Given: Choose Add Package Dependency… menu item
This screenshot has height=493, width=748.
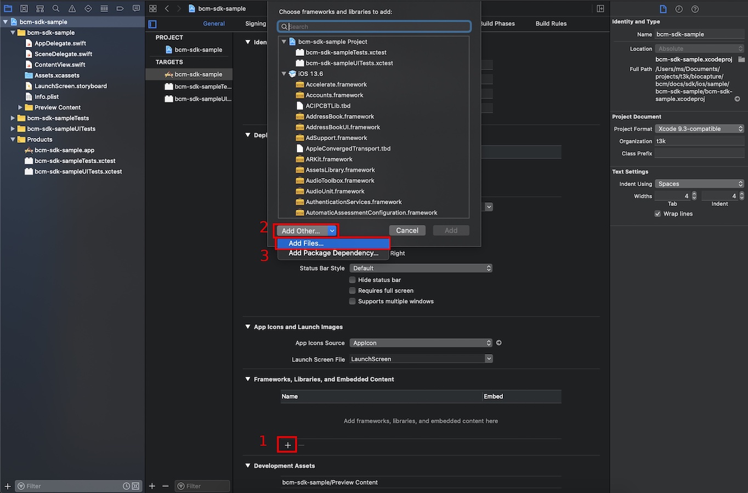Looking at the screenshot, I should [333, 253].
